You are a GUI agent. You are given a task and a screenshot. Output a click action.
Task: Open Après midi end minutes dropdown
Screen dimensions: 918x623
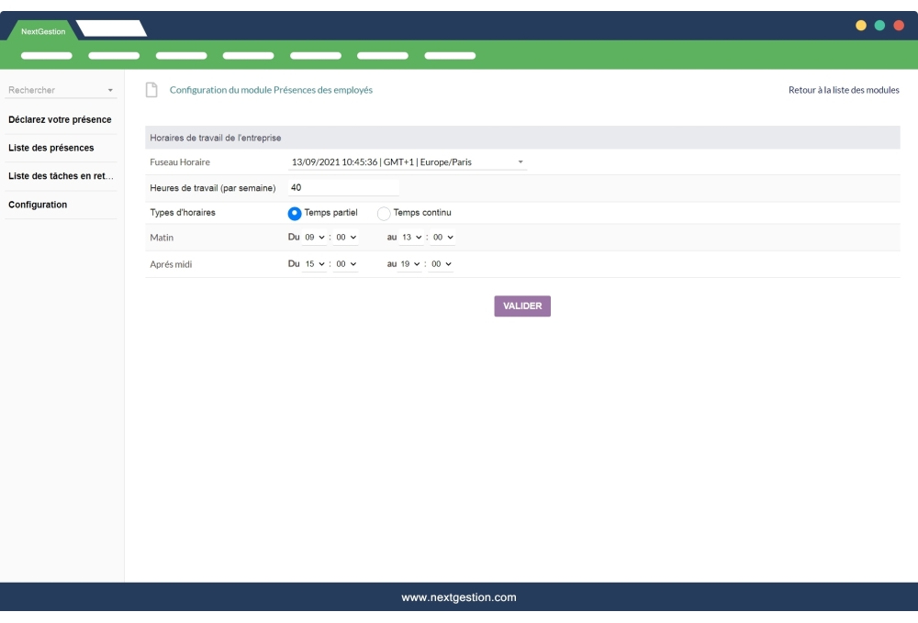[x=443, y=264]
